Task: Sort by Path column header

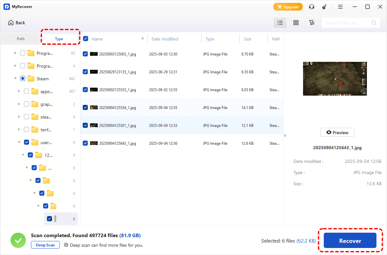Action: [276, 39]
